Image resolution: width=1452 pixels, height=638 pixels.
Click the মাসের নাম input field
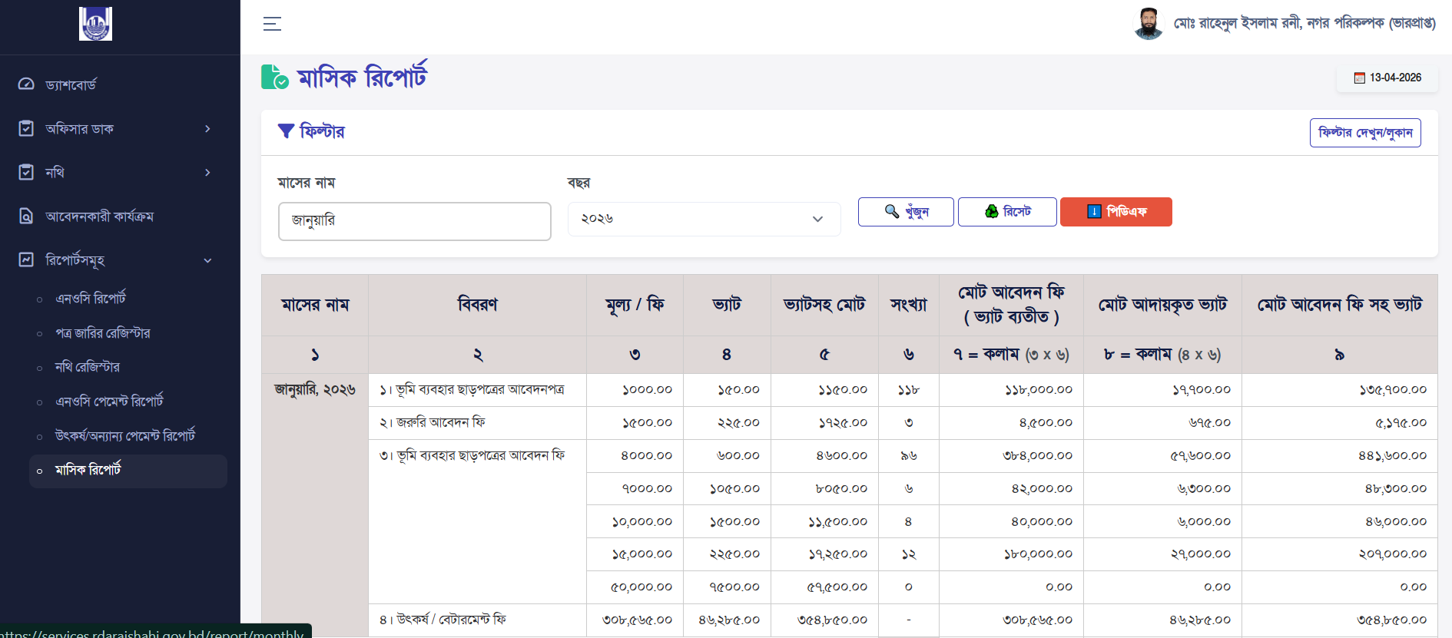(414, 221)
